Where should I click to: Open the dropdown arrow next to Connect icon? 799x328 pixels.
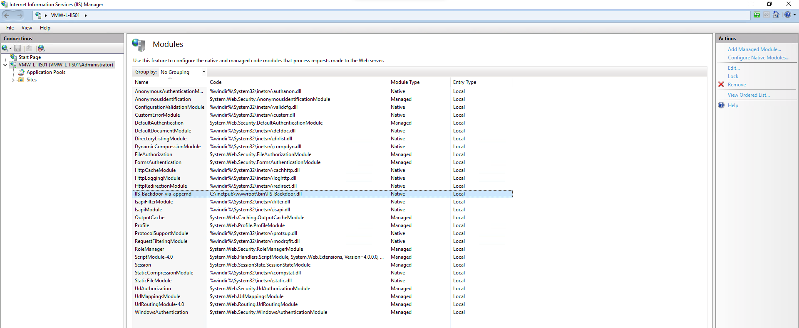(x=10, y=49)
